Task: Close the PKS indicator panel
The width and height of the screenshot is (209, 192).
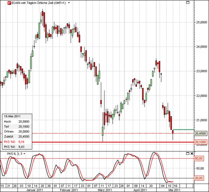Action: tap(192, 154)
